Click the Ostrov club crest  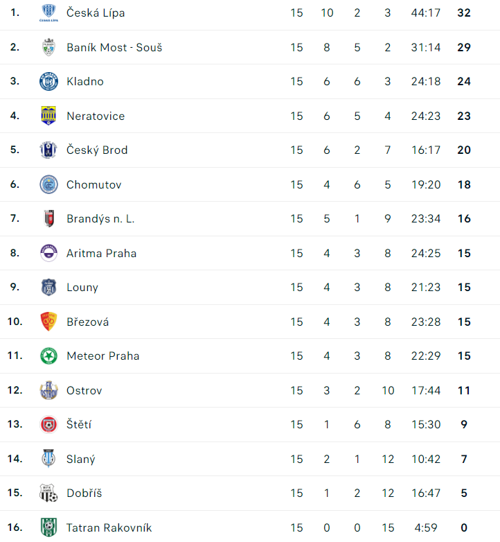(x=48, y=390)
